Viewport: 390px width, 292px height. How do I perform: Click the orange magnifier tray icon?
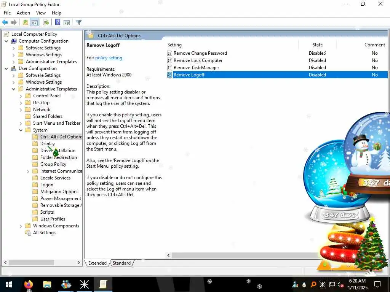tap(313, 284)
